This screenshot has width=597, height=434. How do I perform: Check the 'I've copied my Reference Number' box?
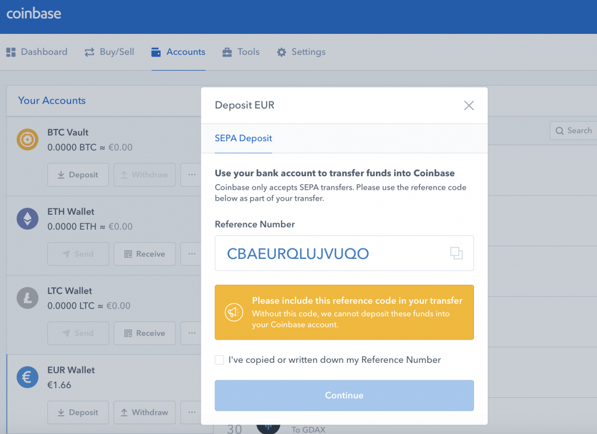219,360
